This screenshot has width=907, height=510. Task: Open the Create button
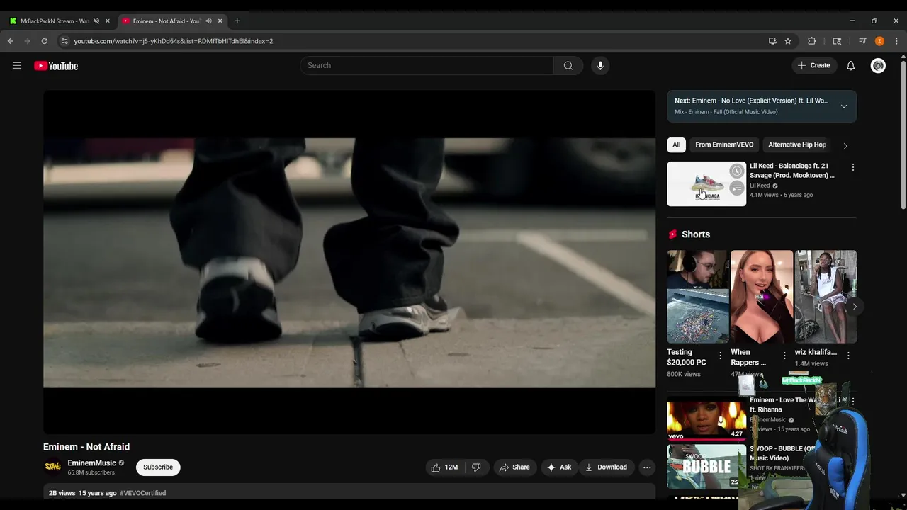click(x=813, y=66)
